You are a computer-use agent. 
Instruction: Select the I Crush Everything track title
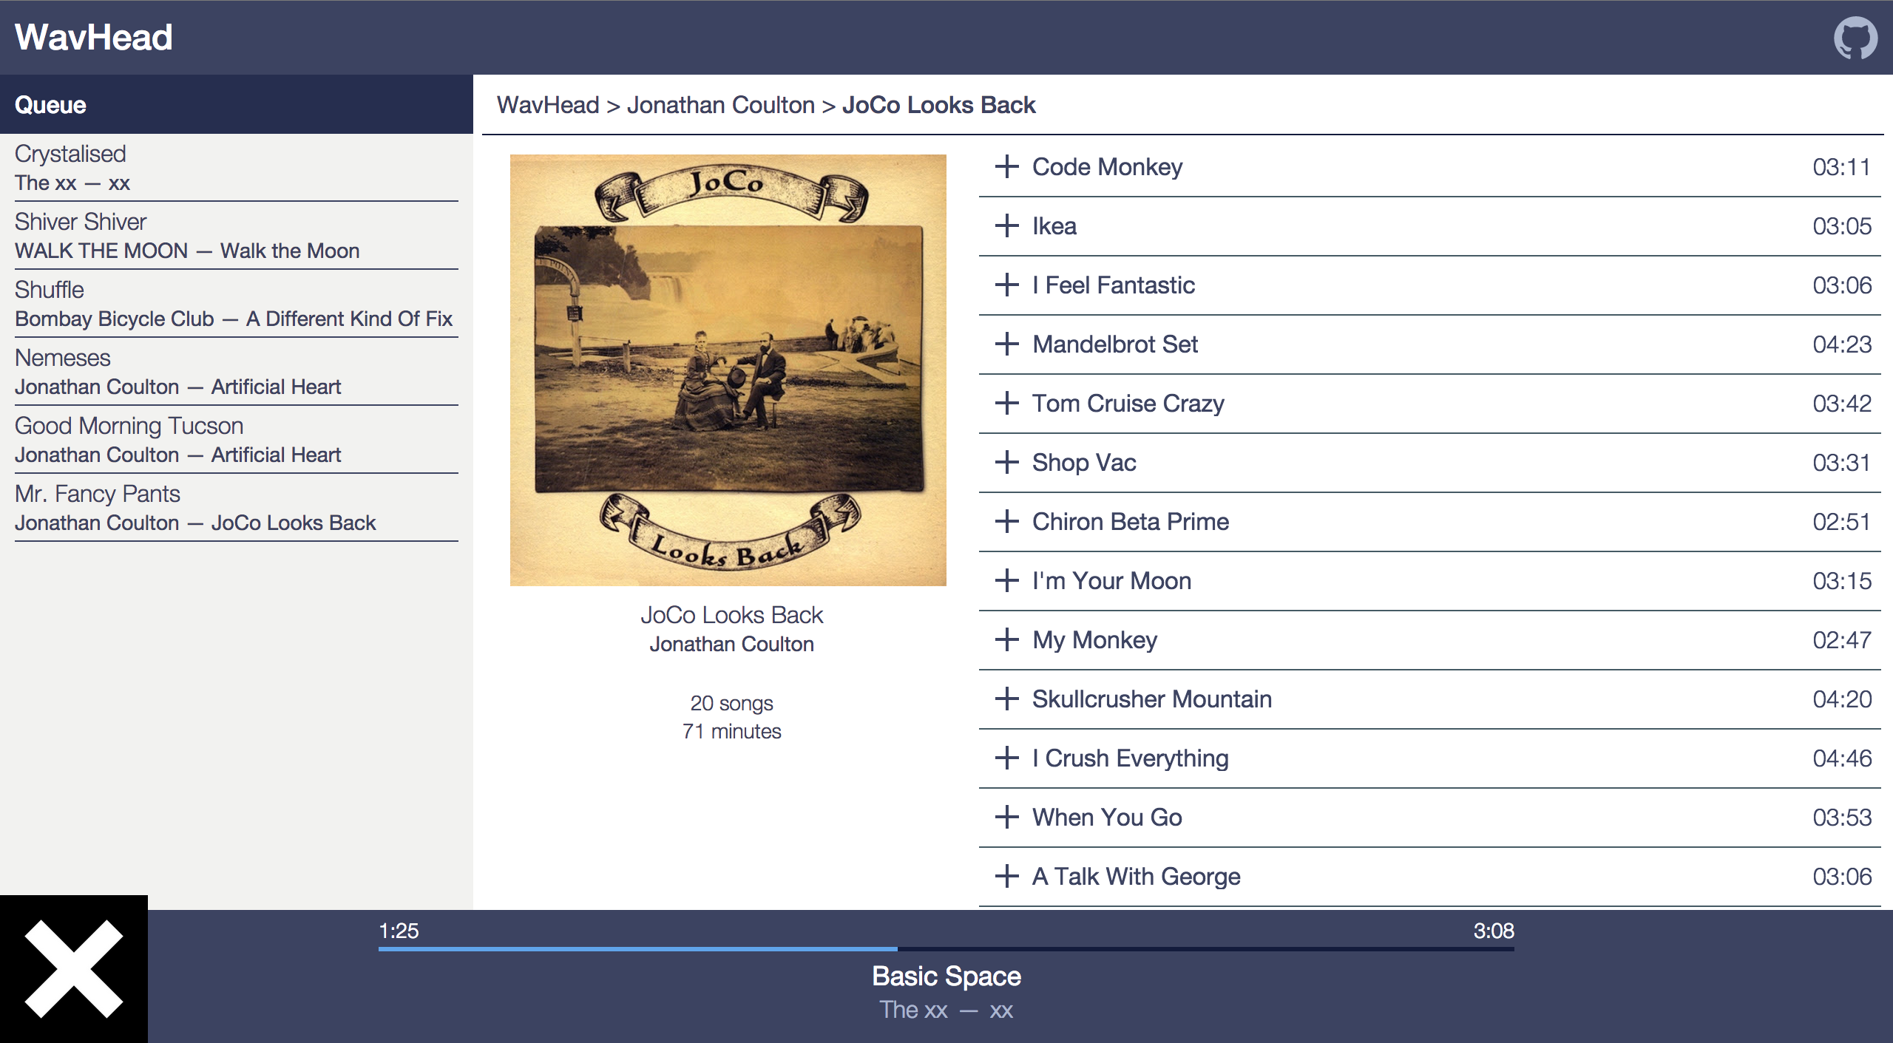1130,758
